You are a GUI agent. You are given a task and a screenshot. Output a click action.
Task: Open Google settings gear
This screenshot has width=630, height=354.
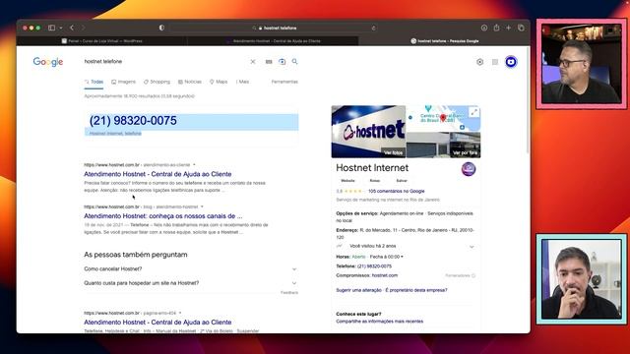tap(479, 62)
